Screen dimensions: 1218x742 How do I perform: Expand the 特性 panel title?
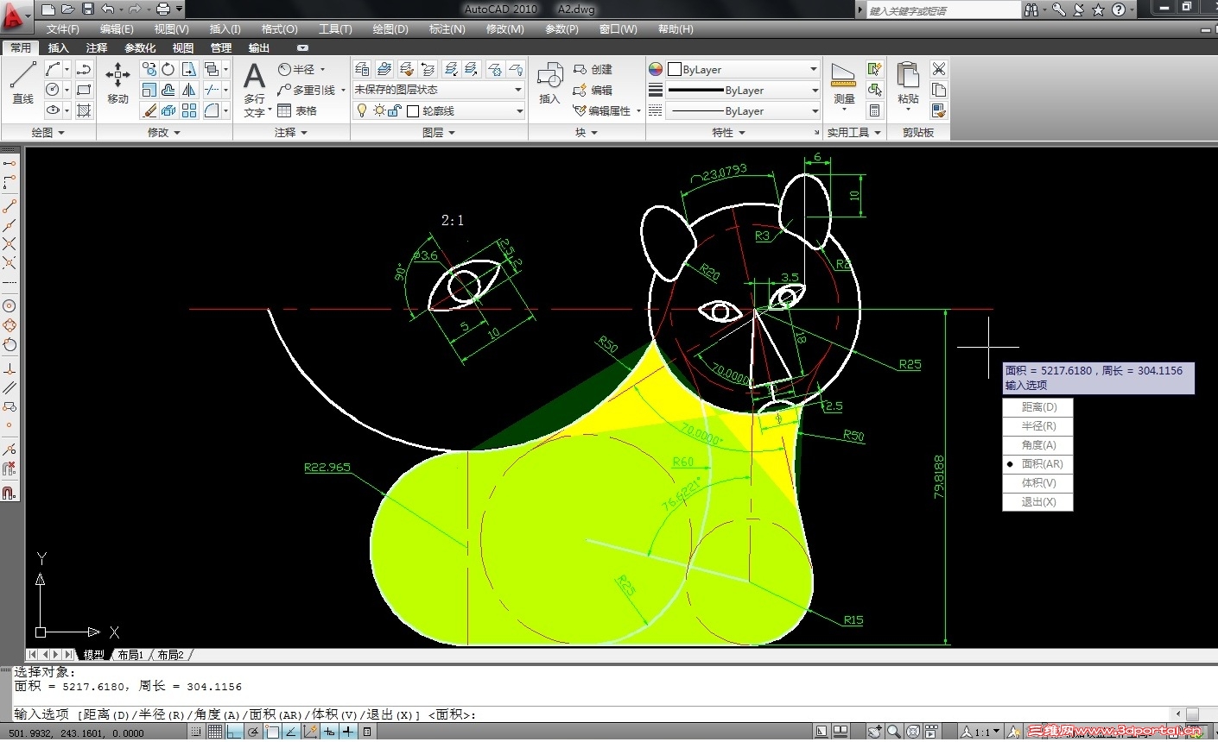[728, 133]
